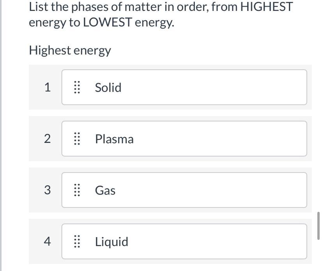Click the gray vertical bar on left edge
The image size is (322, 271).
pos(1,135)
